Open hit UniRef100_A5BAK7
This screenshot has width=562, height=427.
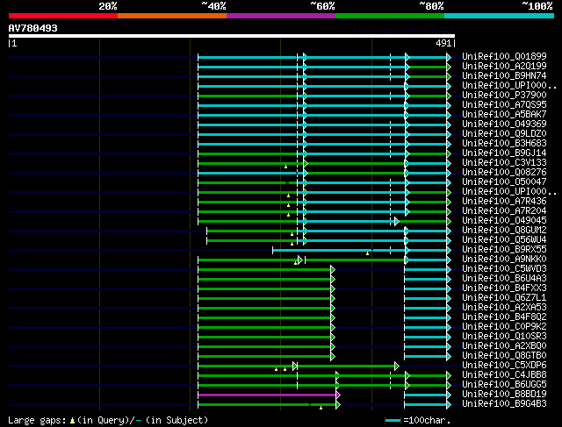504,114
